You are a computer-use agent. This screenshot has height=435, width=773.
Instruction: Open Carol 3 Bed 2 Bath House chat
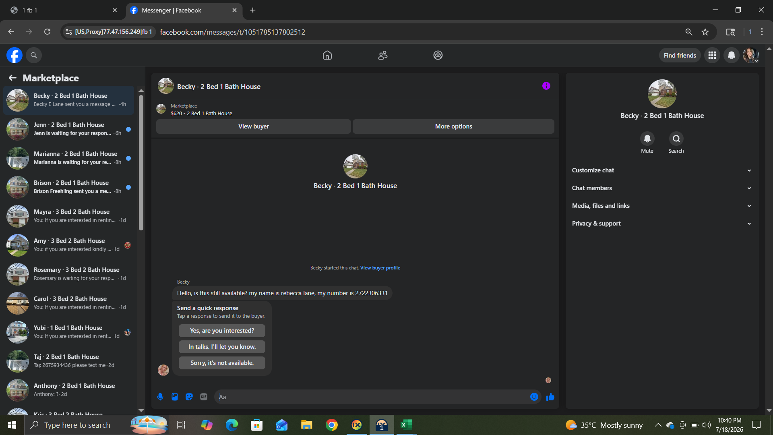tap(68, 303)
